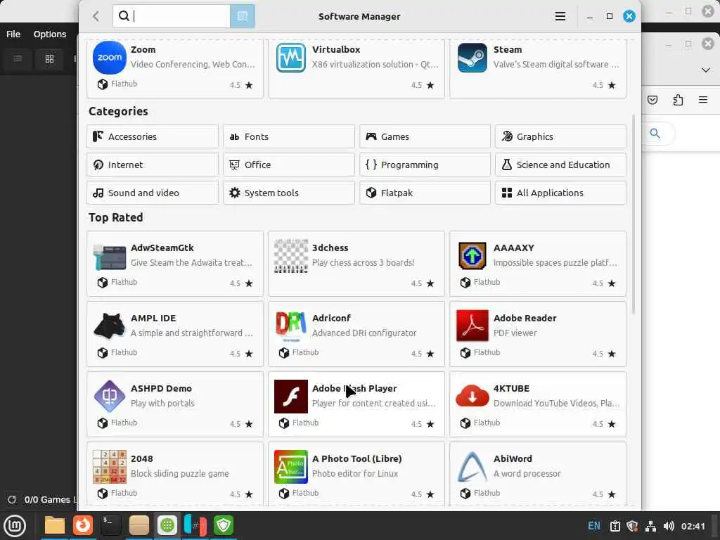Image resolution: width=720 pixels, height=540 pixels.
Task: Browse the Internet category
Action: (153, 165)
